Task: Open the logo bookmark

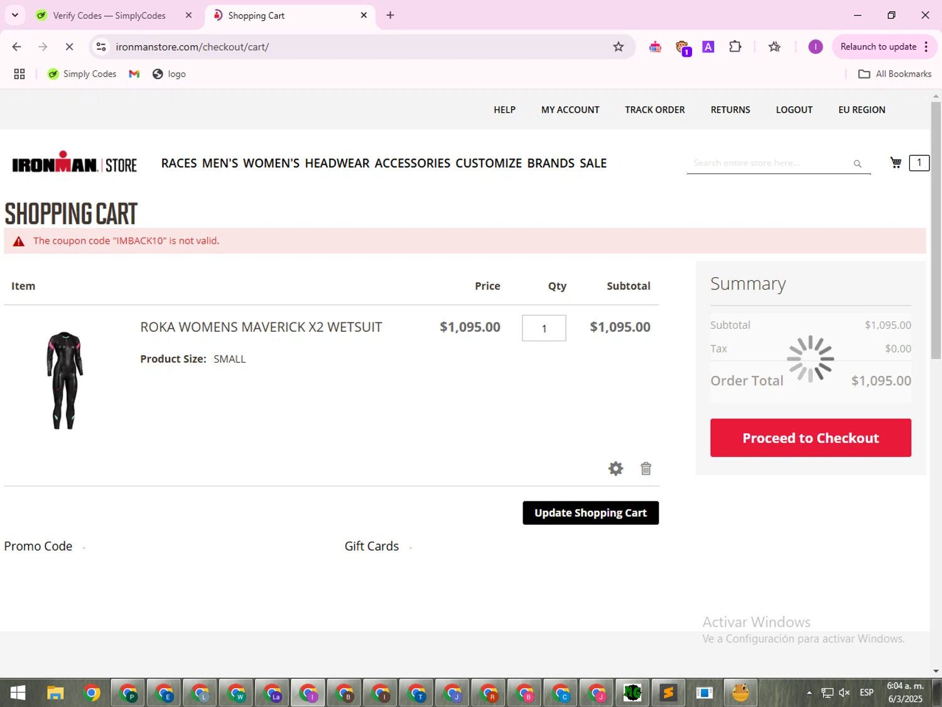Action: click(169, 74)
